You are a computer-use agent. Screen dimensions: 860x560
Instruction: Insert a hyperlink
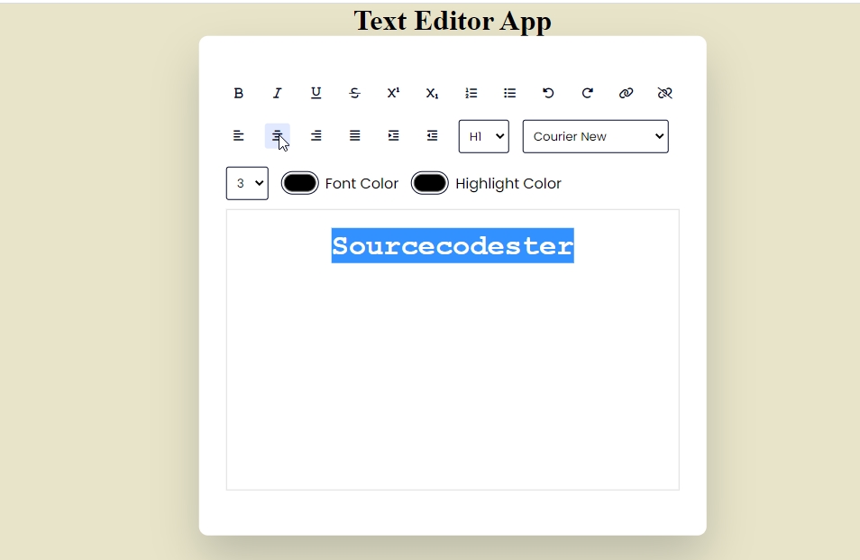coord(626,93)
